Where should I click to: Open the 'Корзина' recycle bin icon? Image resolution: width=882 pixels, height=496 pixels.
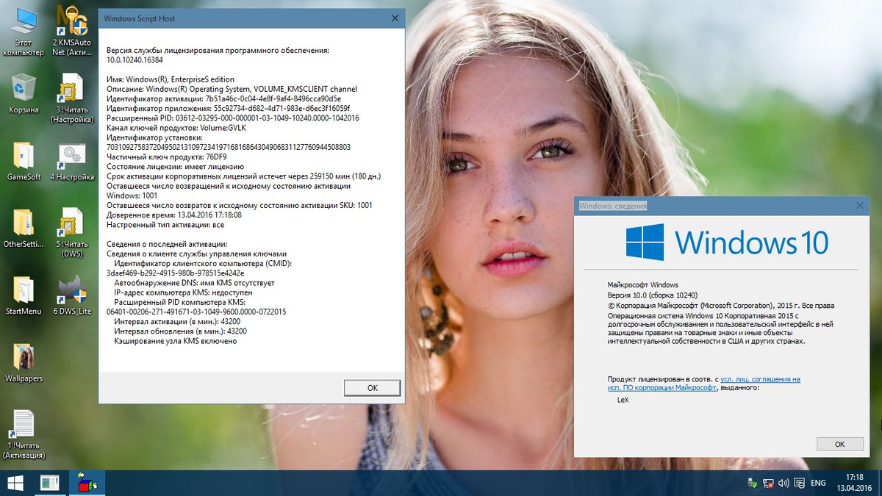point(24,94)
